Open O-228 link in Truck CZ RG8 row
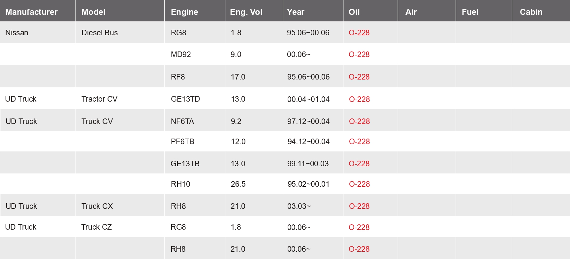This screenshot has height=259, width=570. click(x=359, y=227)
